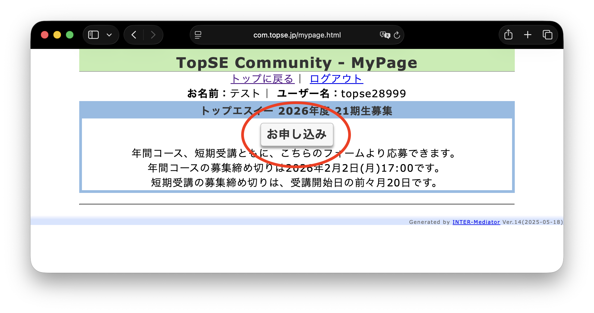Viewport: 594px width, 313px height.
Task: Zoom the window with the green button
Action: (x=69, y=35)
